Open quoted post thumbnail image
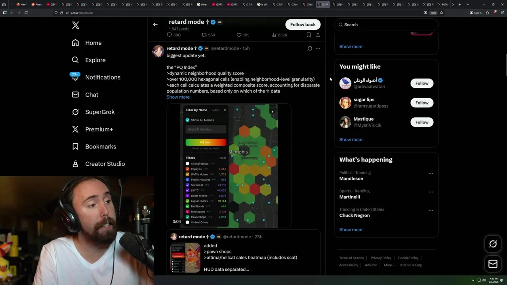Screen dimensions: 507x285 click(x=185, y=258)
